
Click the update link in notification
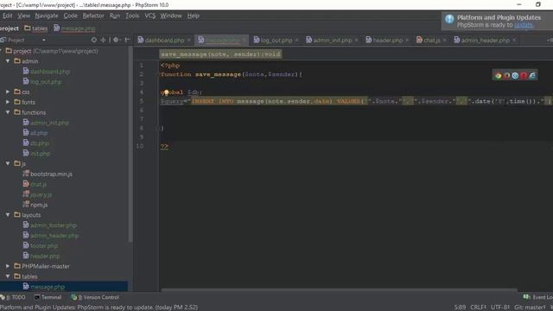[x=524, y=25]
